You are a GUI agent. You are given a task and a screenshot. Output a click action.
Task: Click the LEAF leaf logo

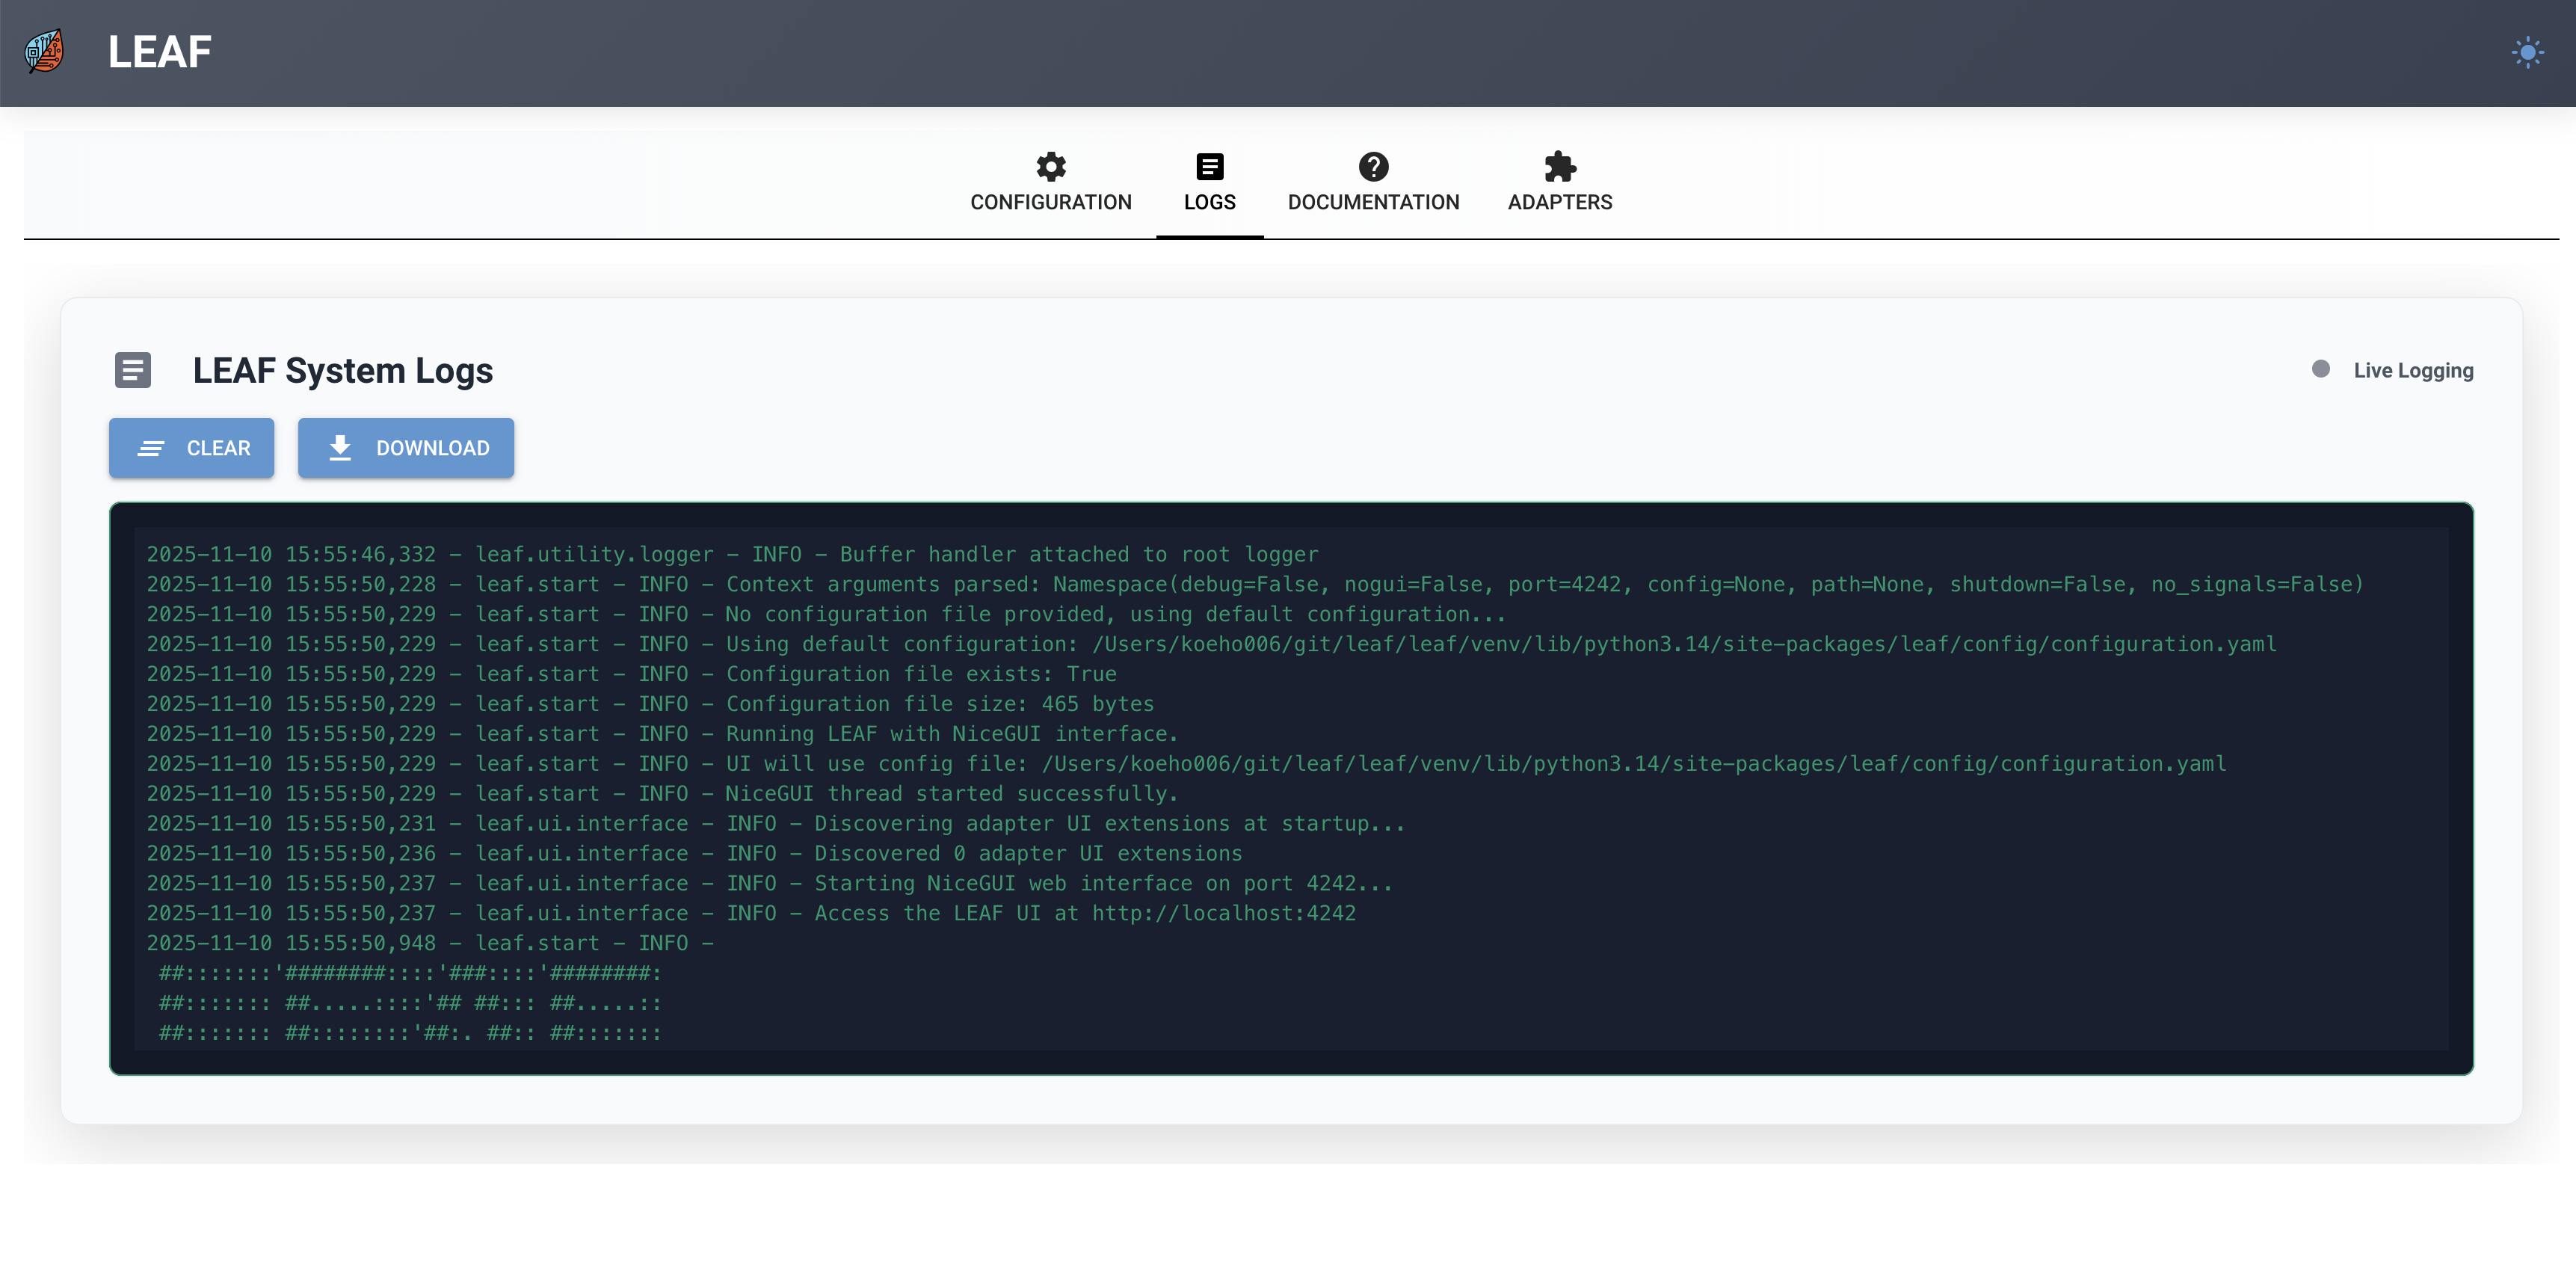(x=43, y=51)
